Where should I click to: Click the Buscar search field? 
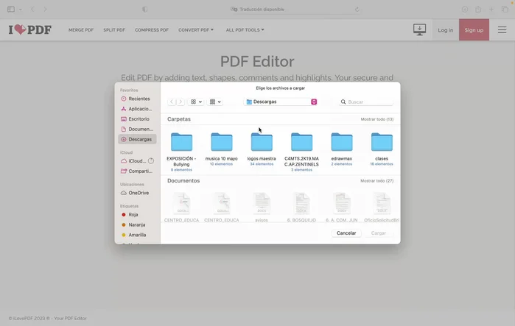tap(366, 102)
